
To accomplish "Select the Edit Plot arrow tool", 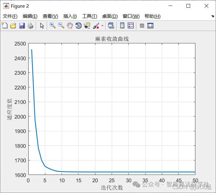I will click(42, 26).
